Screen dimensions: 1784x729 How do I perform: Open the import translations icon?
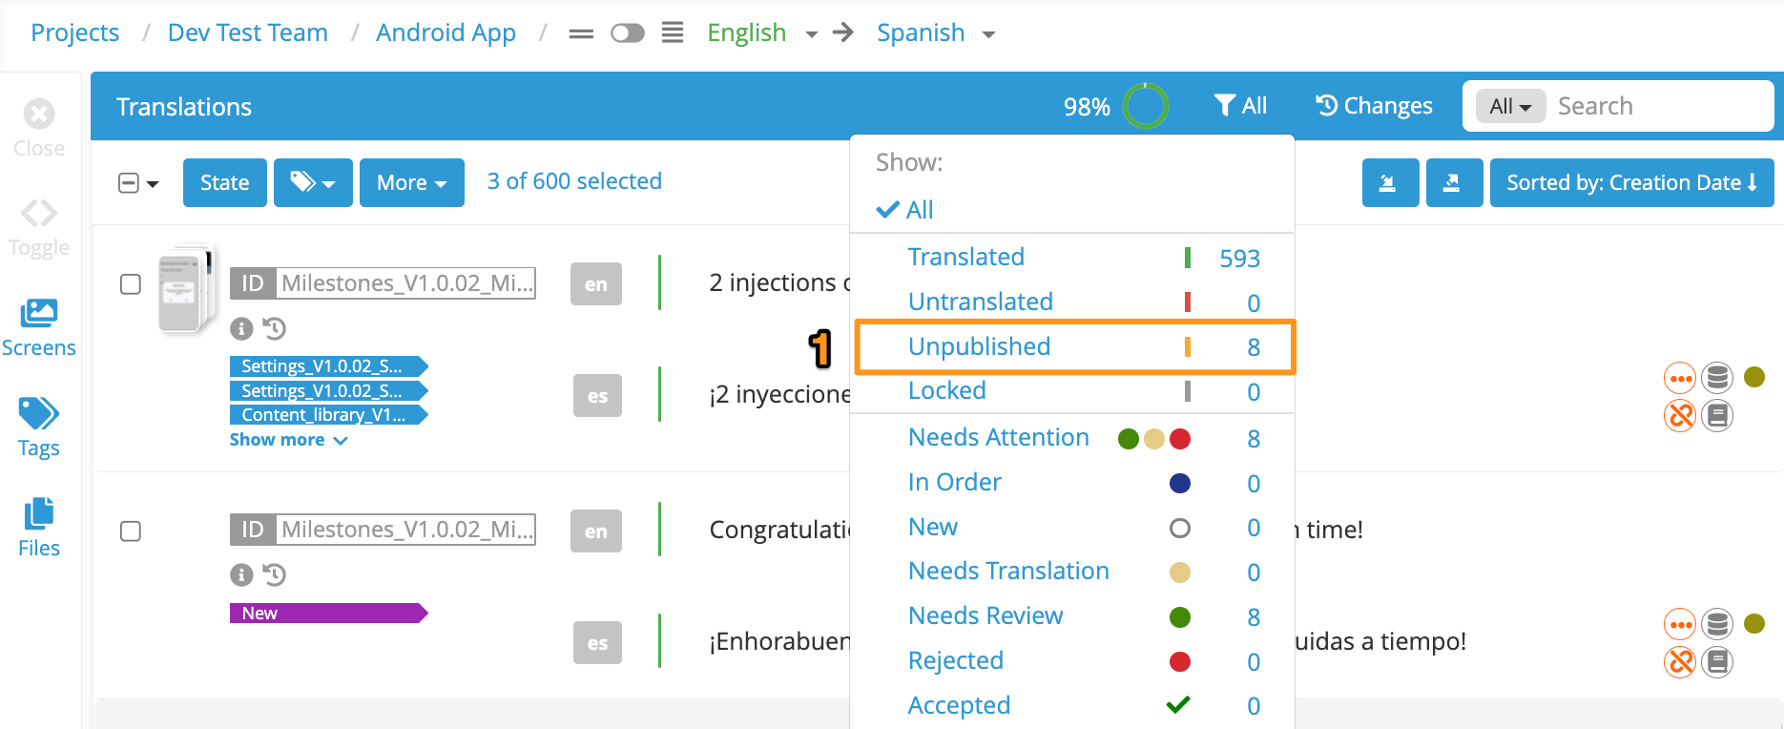point(1390,182)
